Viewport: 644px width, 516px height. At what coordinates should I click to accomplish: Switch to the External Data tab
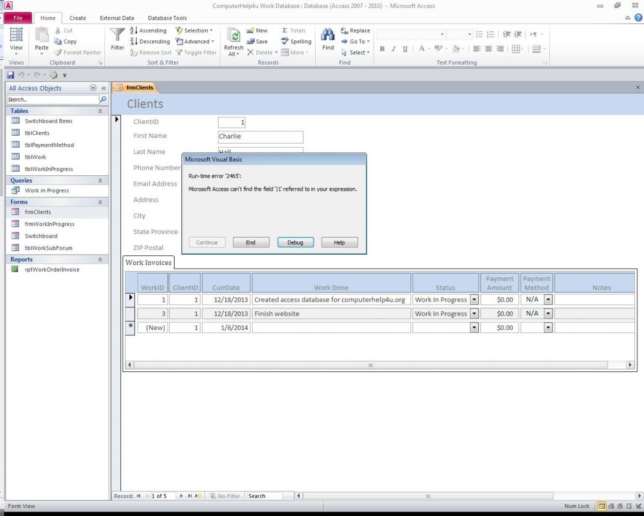pyautogui.click(x=117, y=18)
